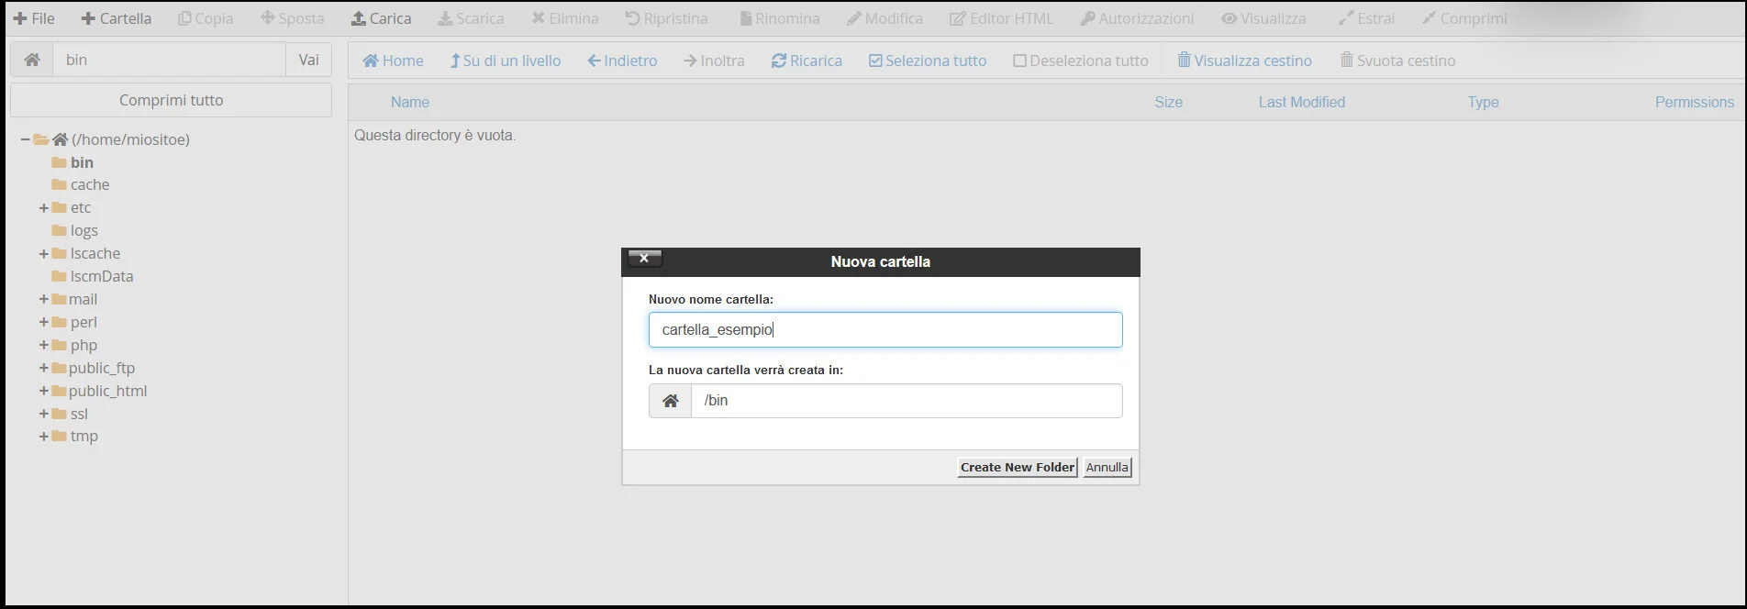
Task: Click the Autorizzazioni toolbar item
Action: [1138, 18]
